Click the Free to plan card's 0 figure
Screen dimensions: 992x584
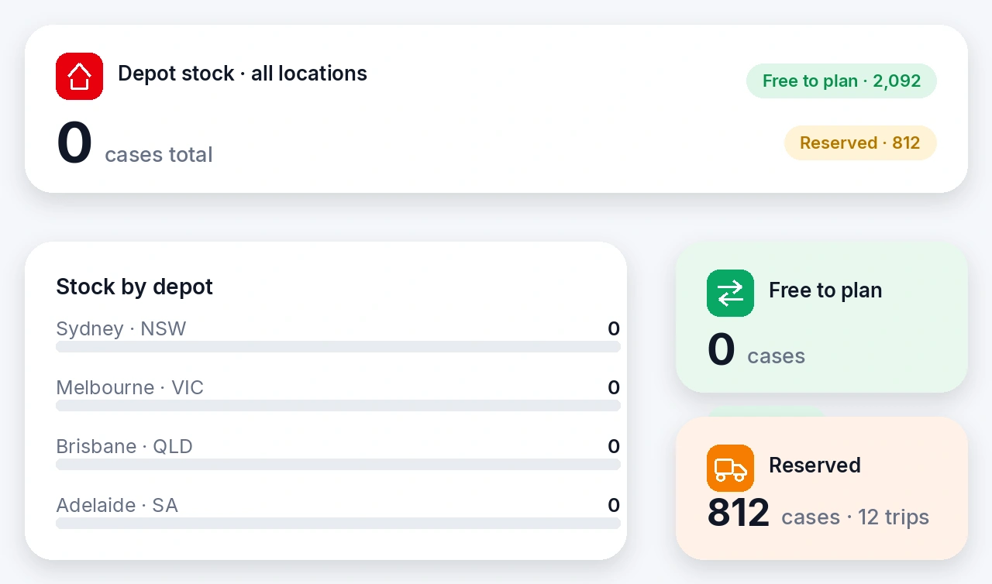coord(721,349)
